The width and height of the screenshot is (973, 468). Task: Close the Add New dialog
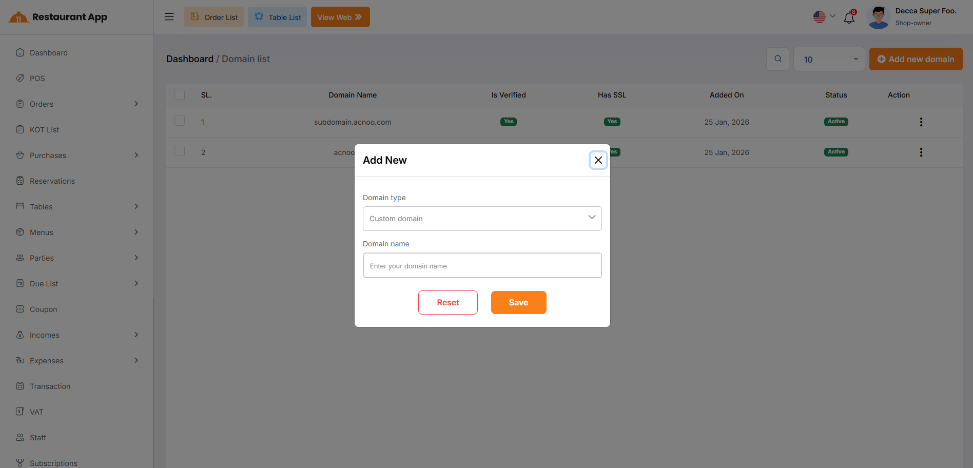point(598,160)
